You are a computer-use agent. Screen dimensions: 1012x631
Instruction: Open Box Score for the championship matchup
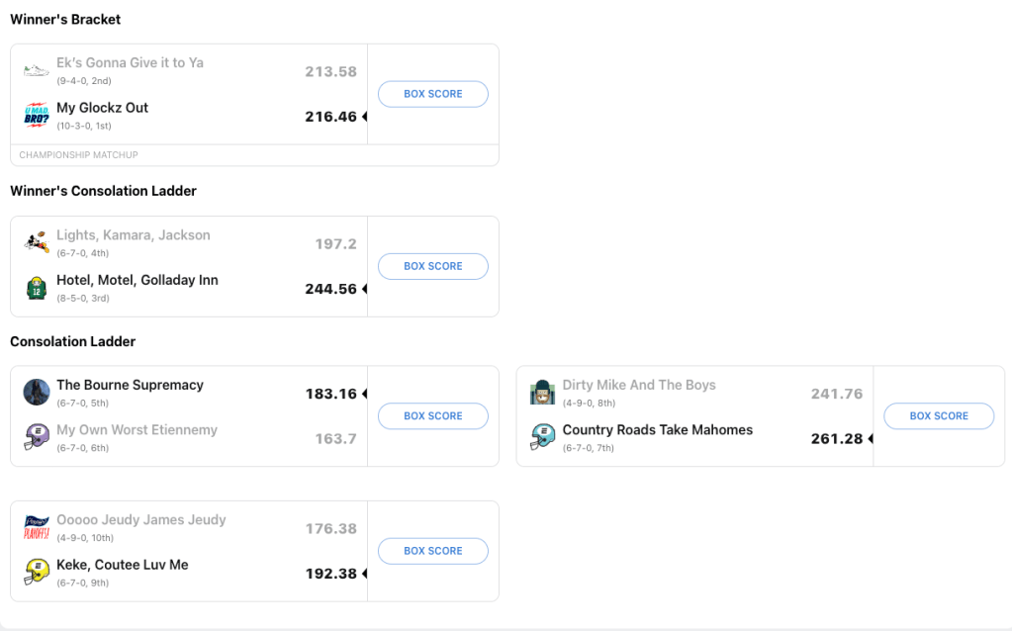coord(432,94)
